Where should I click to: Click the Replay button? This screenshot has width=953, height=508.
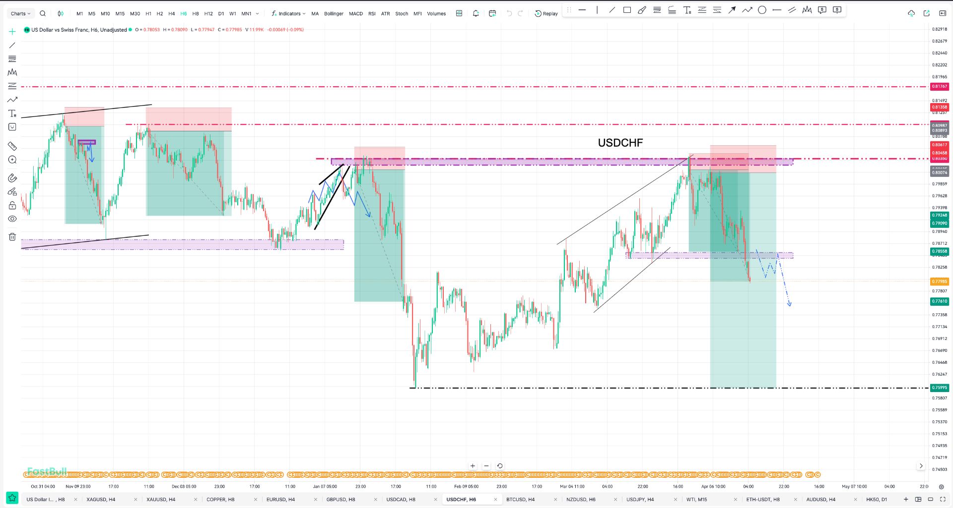[546, 13]
